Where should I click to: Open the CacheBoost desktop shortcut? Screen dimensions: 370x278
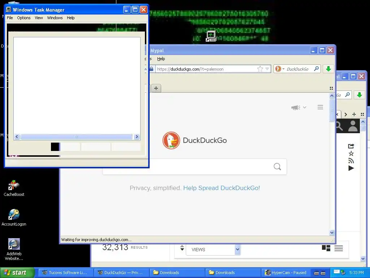[x=14, y=188]
